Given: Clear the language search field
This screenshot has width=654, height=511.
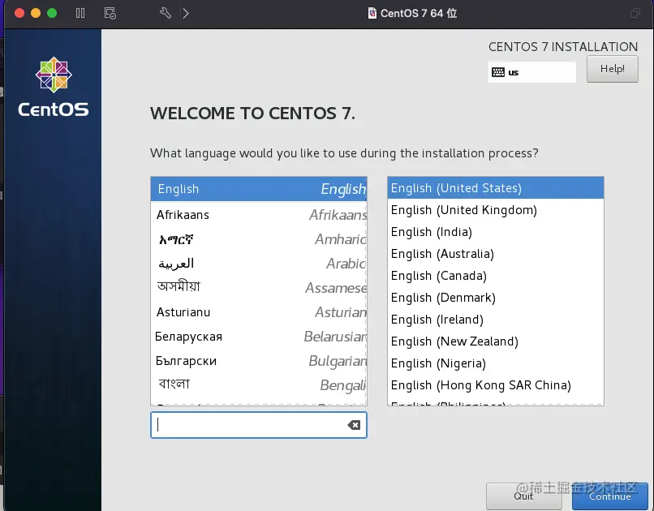Looking at the screenshot, I should coord(354,425).
